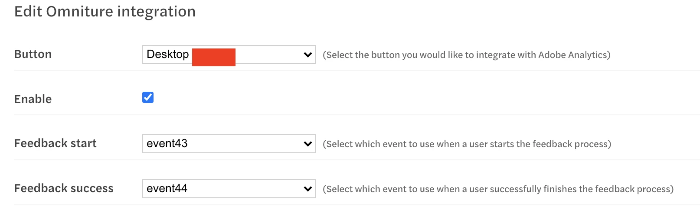This screenshot has width=700, height=206.
Task: Click the event44 value text
Action: (167, 189)
